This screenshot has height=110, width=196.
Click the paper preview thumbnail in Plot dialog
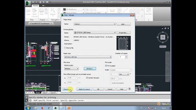coord(124,43)
